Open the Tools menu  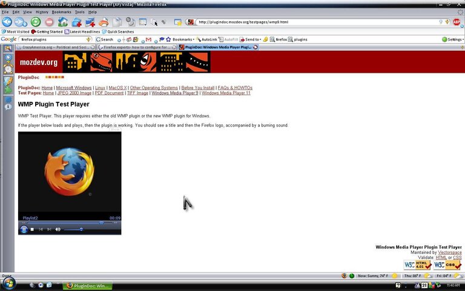pos(79,12)
